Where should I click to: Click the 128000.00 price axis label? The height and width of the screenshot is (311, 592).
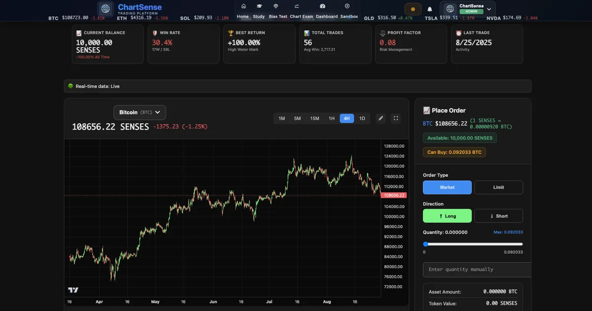(x=394, y=146)
